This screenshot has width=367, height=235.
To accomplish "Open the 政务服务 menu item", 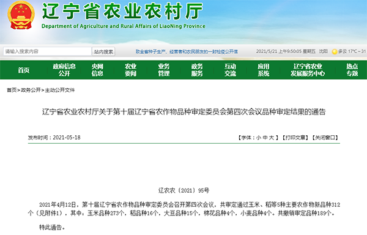I will click(x=197, y=70).
